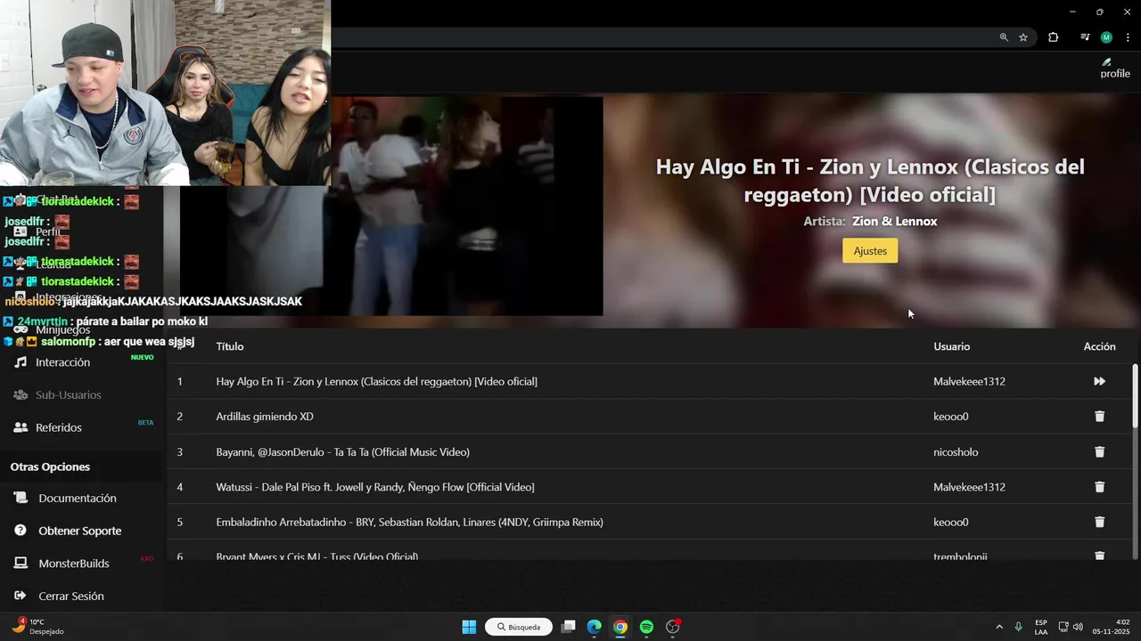
Task: Click the Cerrar Sesión exit icon
Action: click(x=21, y=596)
